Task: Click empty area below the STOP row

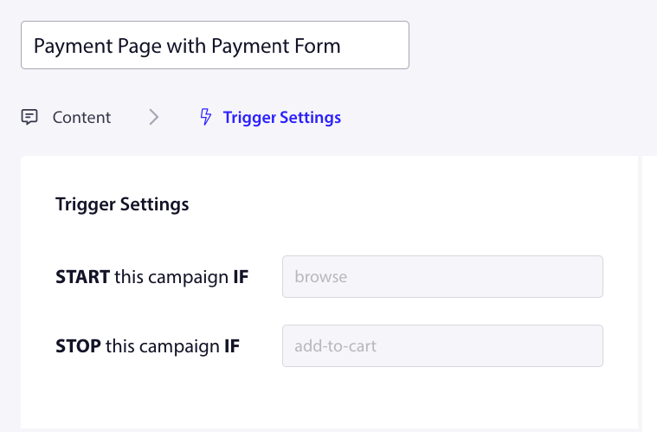Action: (329, 398)
